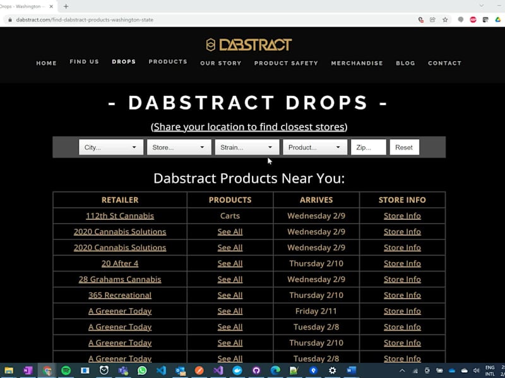The width and height of the screenshot is (505, 378).
Task: Open 112th St Cannabis retailer link
Action: pyautogui.click(x=120, y=215)
